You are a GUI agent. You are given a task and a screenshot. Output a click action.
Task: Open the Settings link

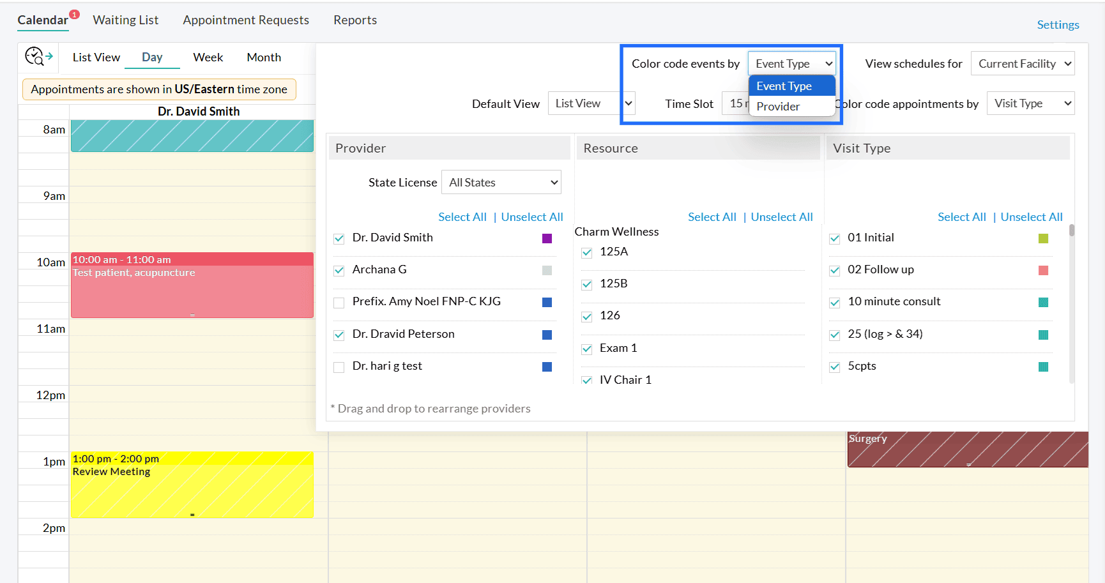[x=1058, y=25]
